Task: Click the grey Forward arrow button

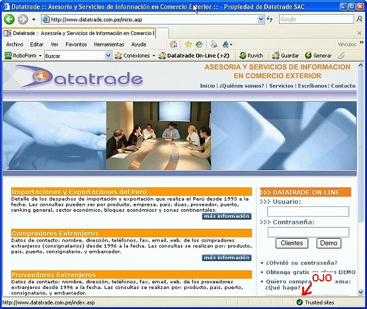Action: (23, 20)
